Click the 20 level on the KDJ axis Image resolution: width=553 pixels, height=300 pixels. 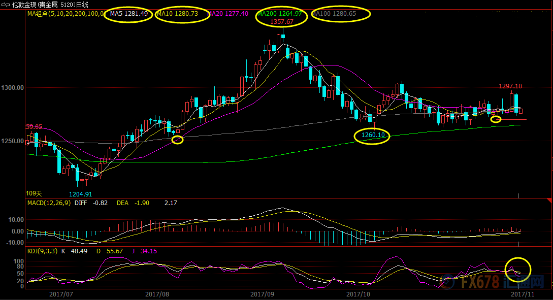[x=20, y=281]
